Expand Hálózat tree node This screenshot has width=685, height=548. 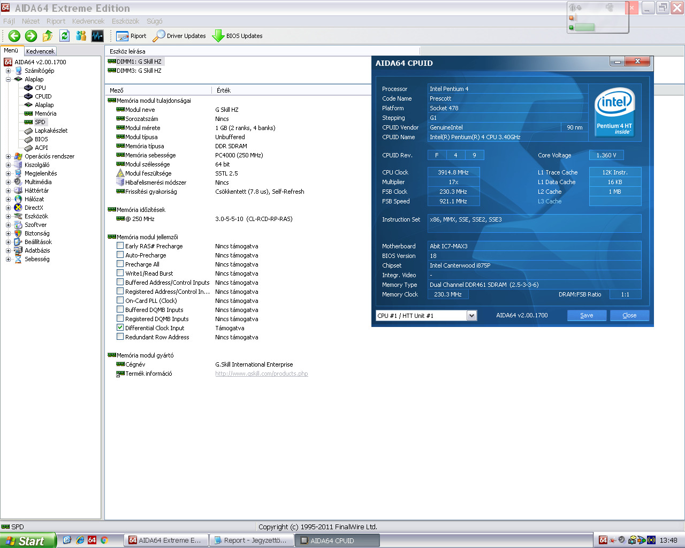(8, 199)
